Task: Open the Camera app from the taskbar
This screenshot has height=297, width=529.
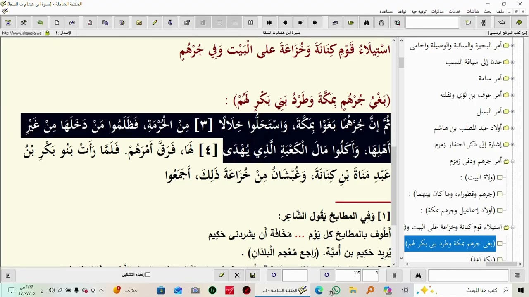Action: tap(195, 290)
